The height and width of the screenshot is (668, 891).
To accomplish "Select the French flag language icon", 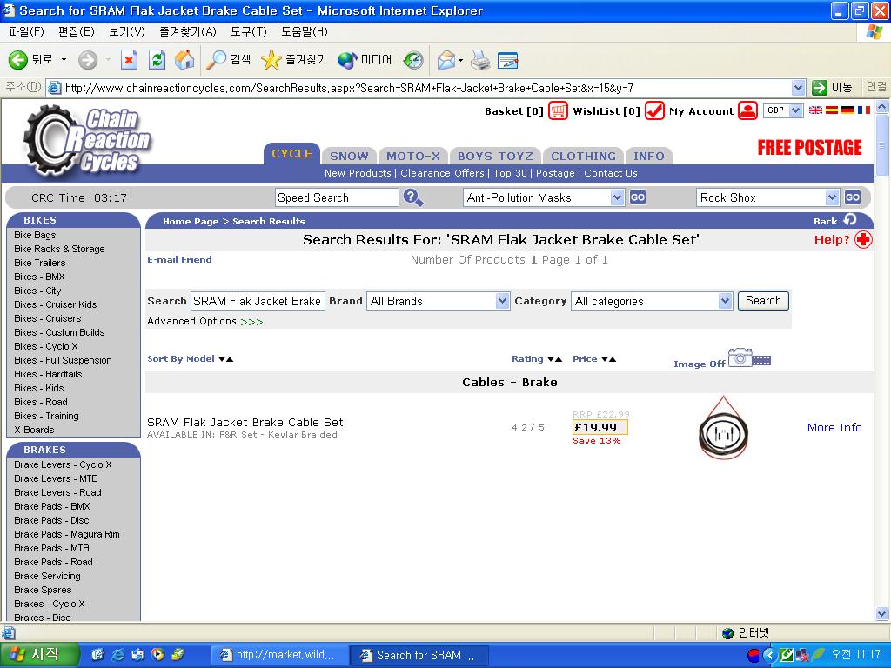I will tap(864, 110).
